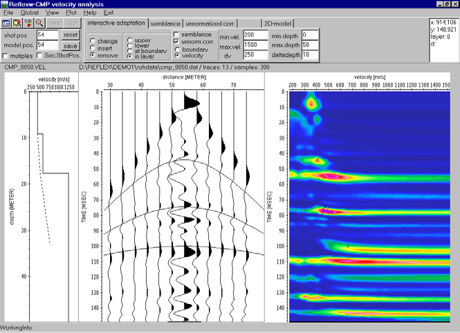The width and height of the screenshot is (460, 333).
Task: Click the third toolbar icon with colored lines
Action: click(x=28, y=23)
